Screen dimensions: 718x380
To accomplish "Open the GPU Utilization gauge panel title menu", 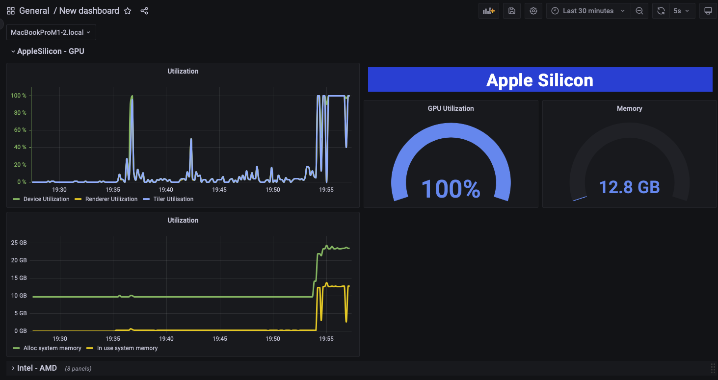I will [x=451, y=108].
